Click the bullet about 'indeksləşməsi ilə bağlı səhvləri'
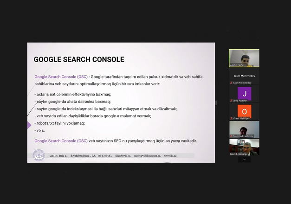 click(106, 109)
